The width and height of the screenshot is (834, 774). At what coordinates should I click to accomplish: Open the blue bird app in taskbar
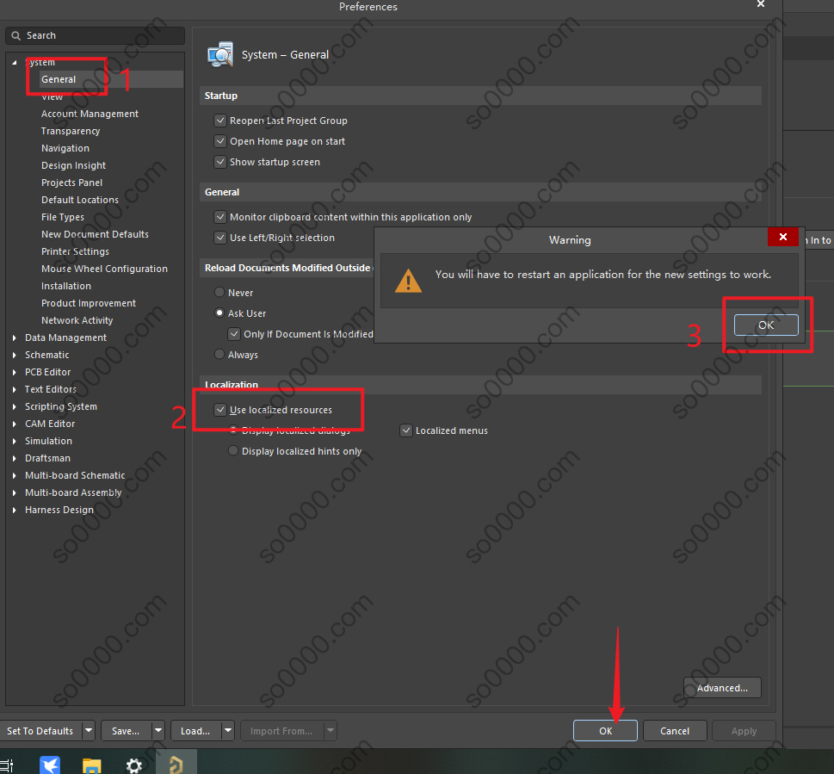pyautogui.click(x=50, y=765)
